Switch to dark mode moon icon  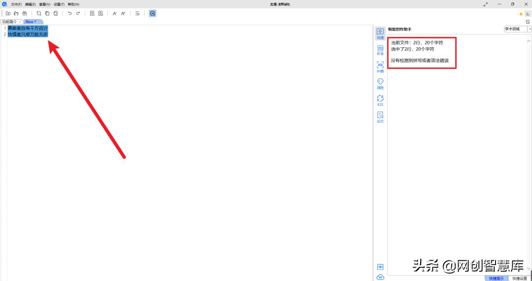click(x=528, y=14)
